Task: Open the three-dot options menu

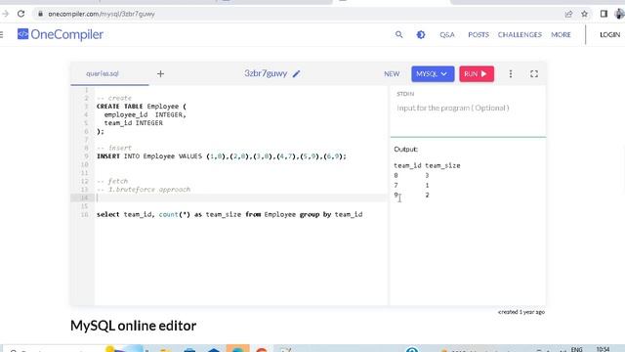Action: pos(510,74)
